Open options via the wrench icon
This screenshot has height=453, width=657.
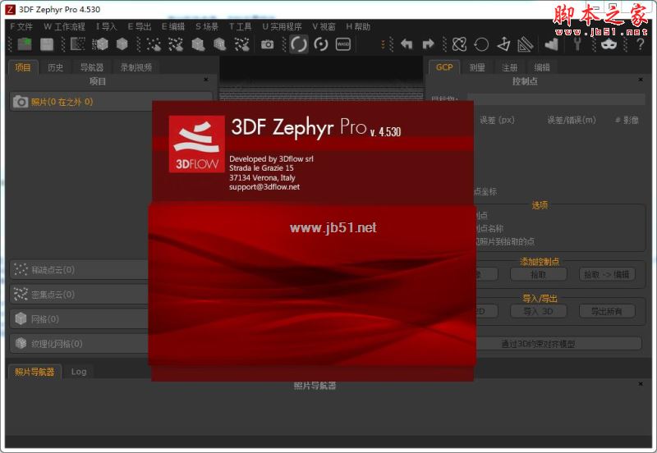(x=577, y=44)
